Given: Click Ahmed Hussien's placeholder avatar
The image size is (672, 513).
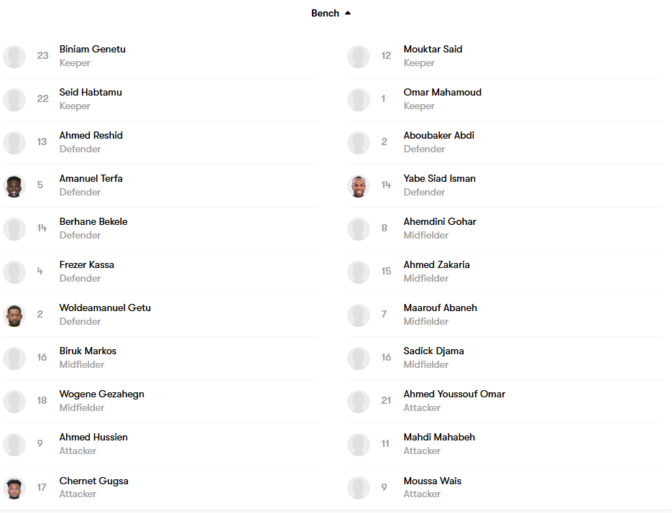Looking at the screenshot, I should tap(14, 445).
